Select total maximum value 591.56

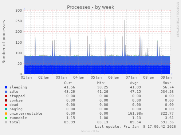point(167,122)
